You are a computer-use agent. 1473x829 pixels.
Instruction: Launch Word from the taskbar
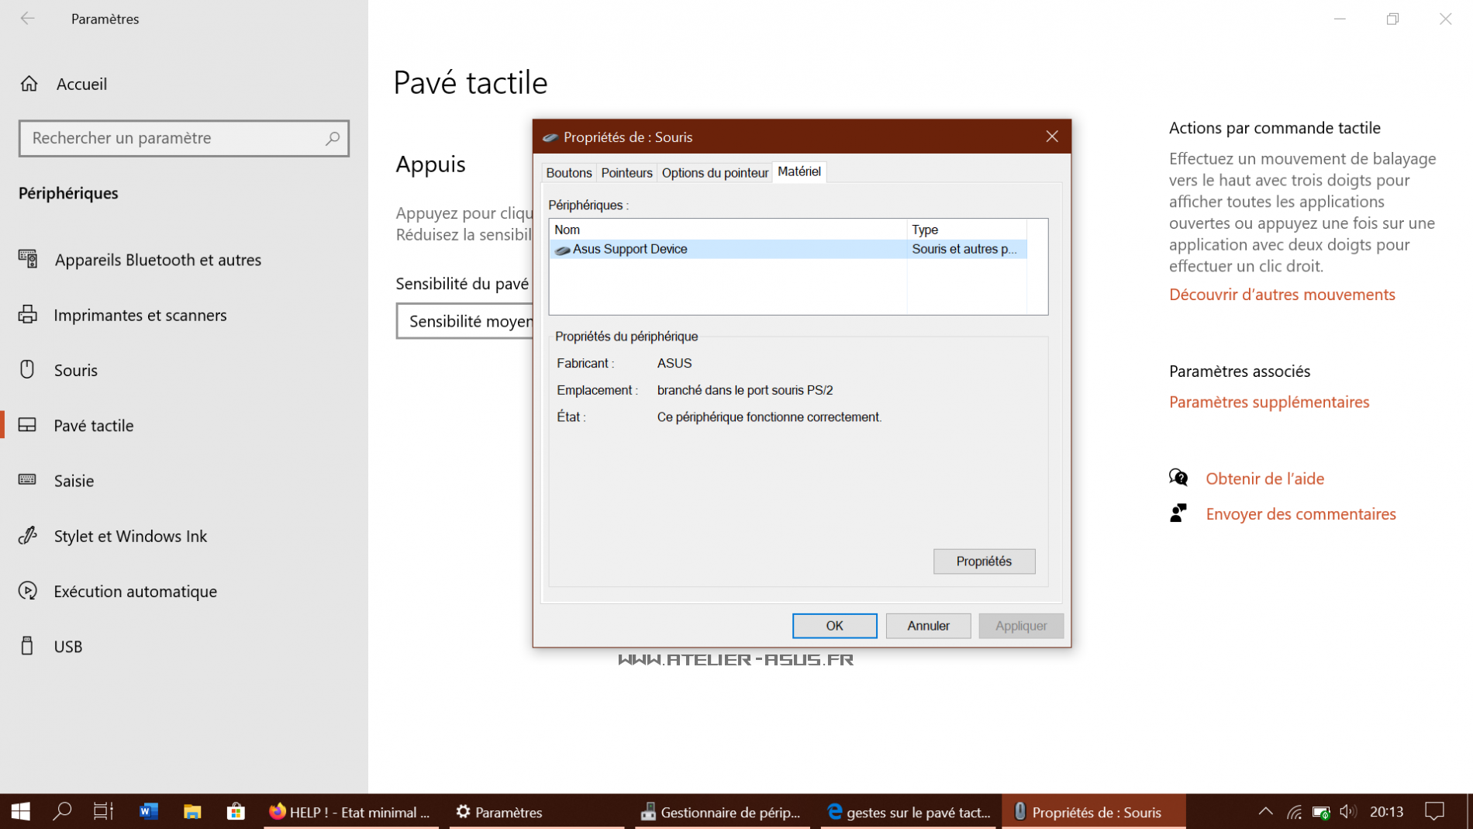pyautogui.click(x=148, y=811)
